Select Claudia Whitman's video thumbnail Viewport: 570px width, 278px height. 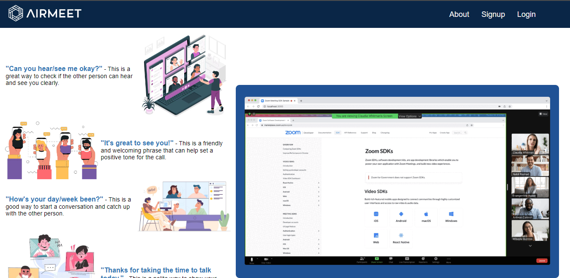click(x=530, y=144)
